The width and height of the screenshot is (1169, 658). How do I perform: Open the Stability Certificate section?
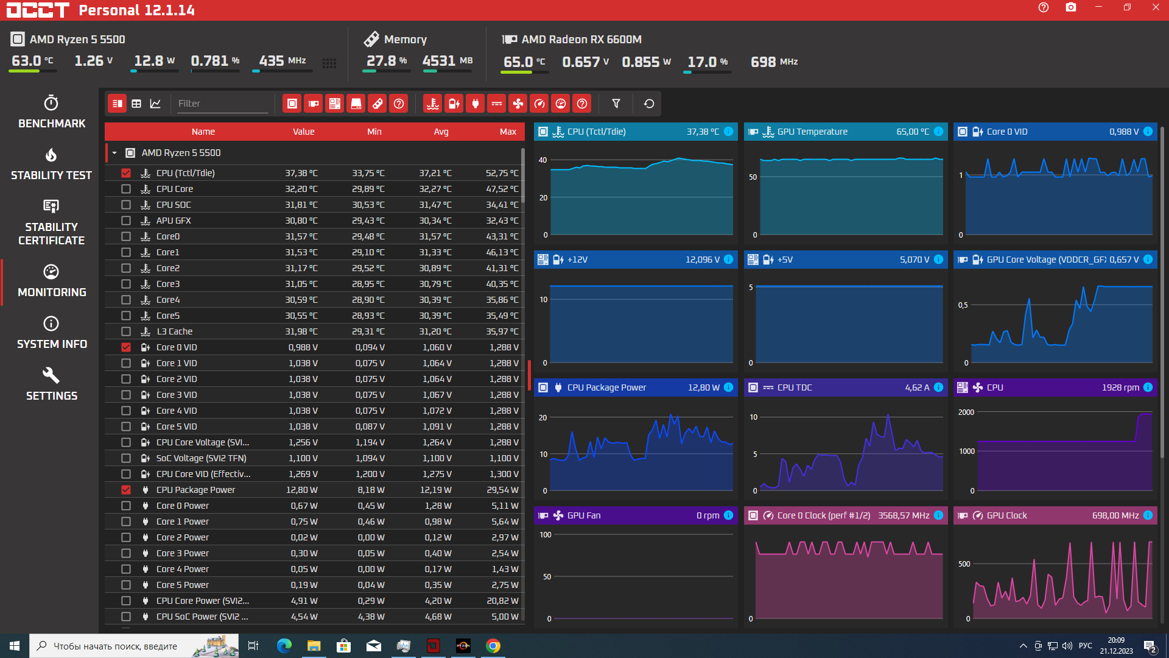point(52,222)
